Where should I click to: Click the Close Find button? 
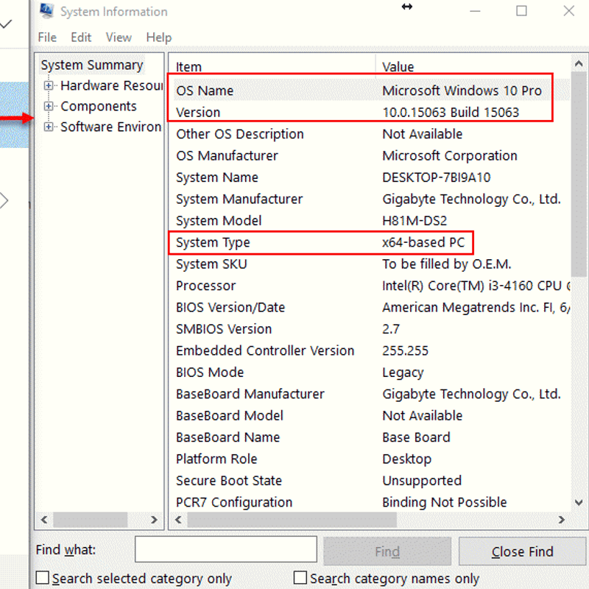tap(522, 551)
